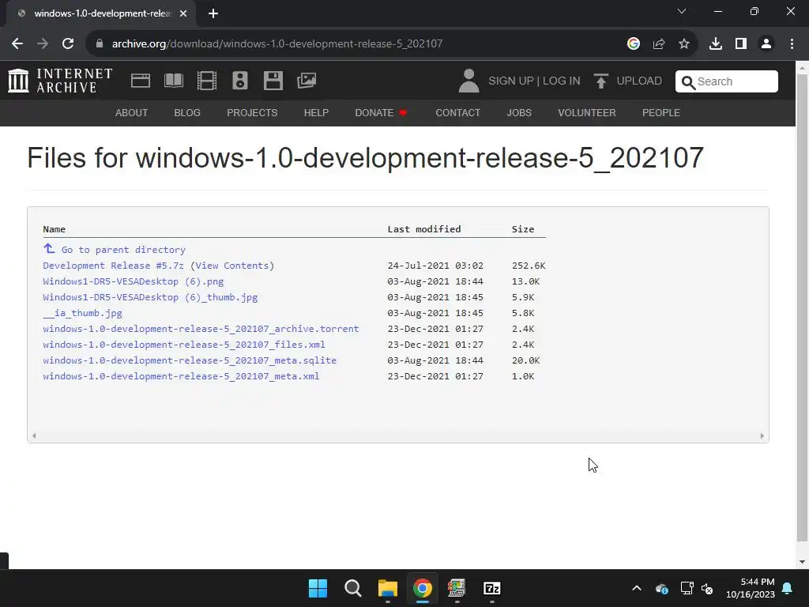This screenshot has width=809, height=607.
Task: Open the Video film strip icon
Action: click(x=207, y=81)
